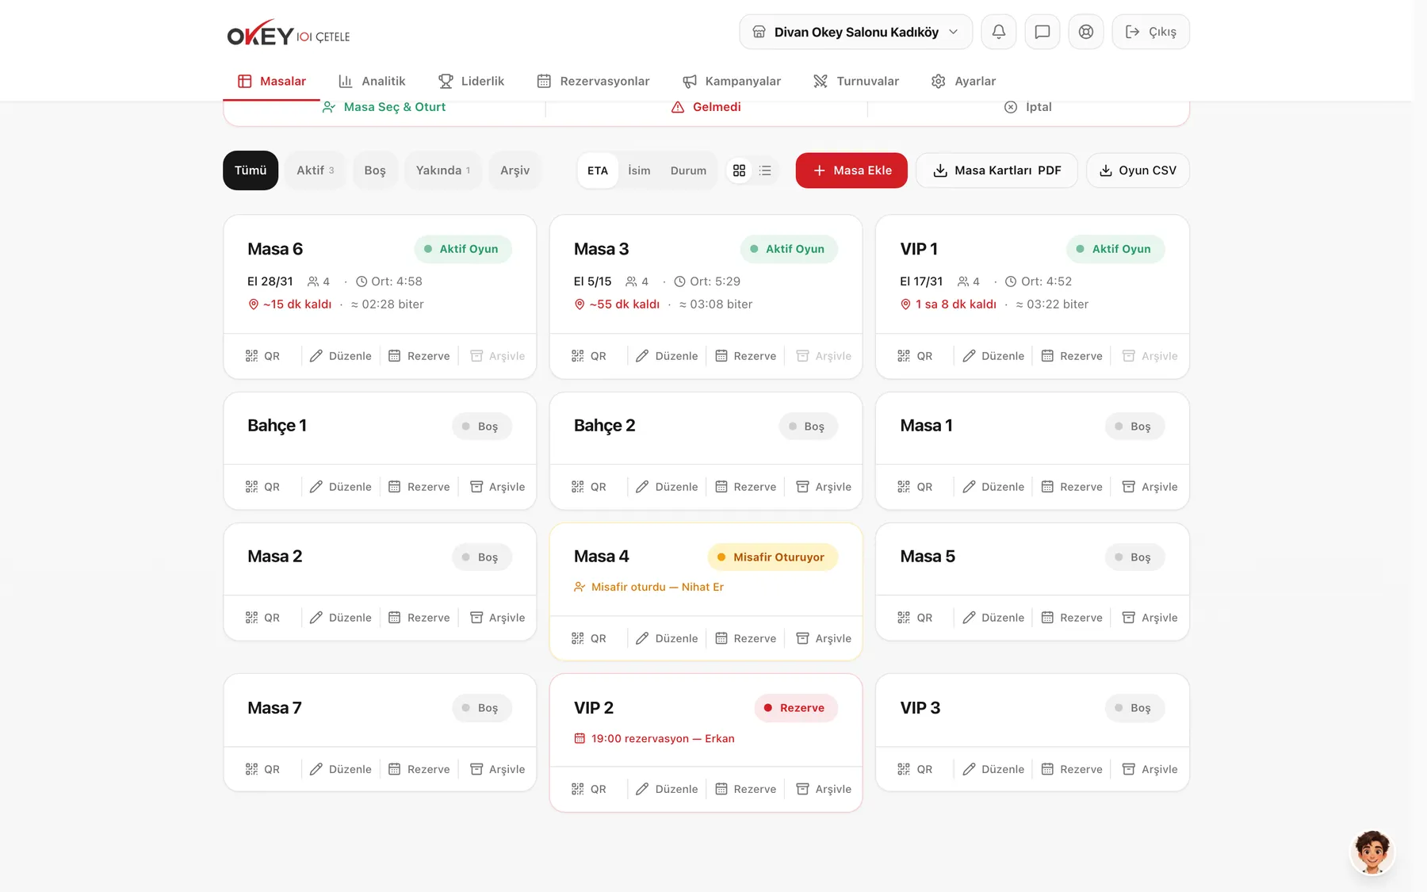Switch to list view icon

coord(765,170)
